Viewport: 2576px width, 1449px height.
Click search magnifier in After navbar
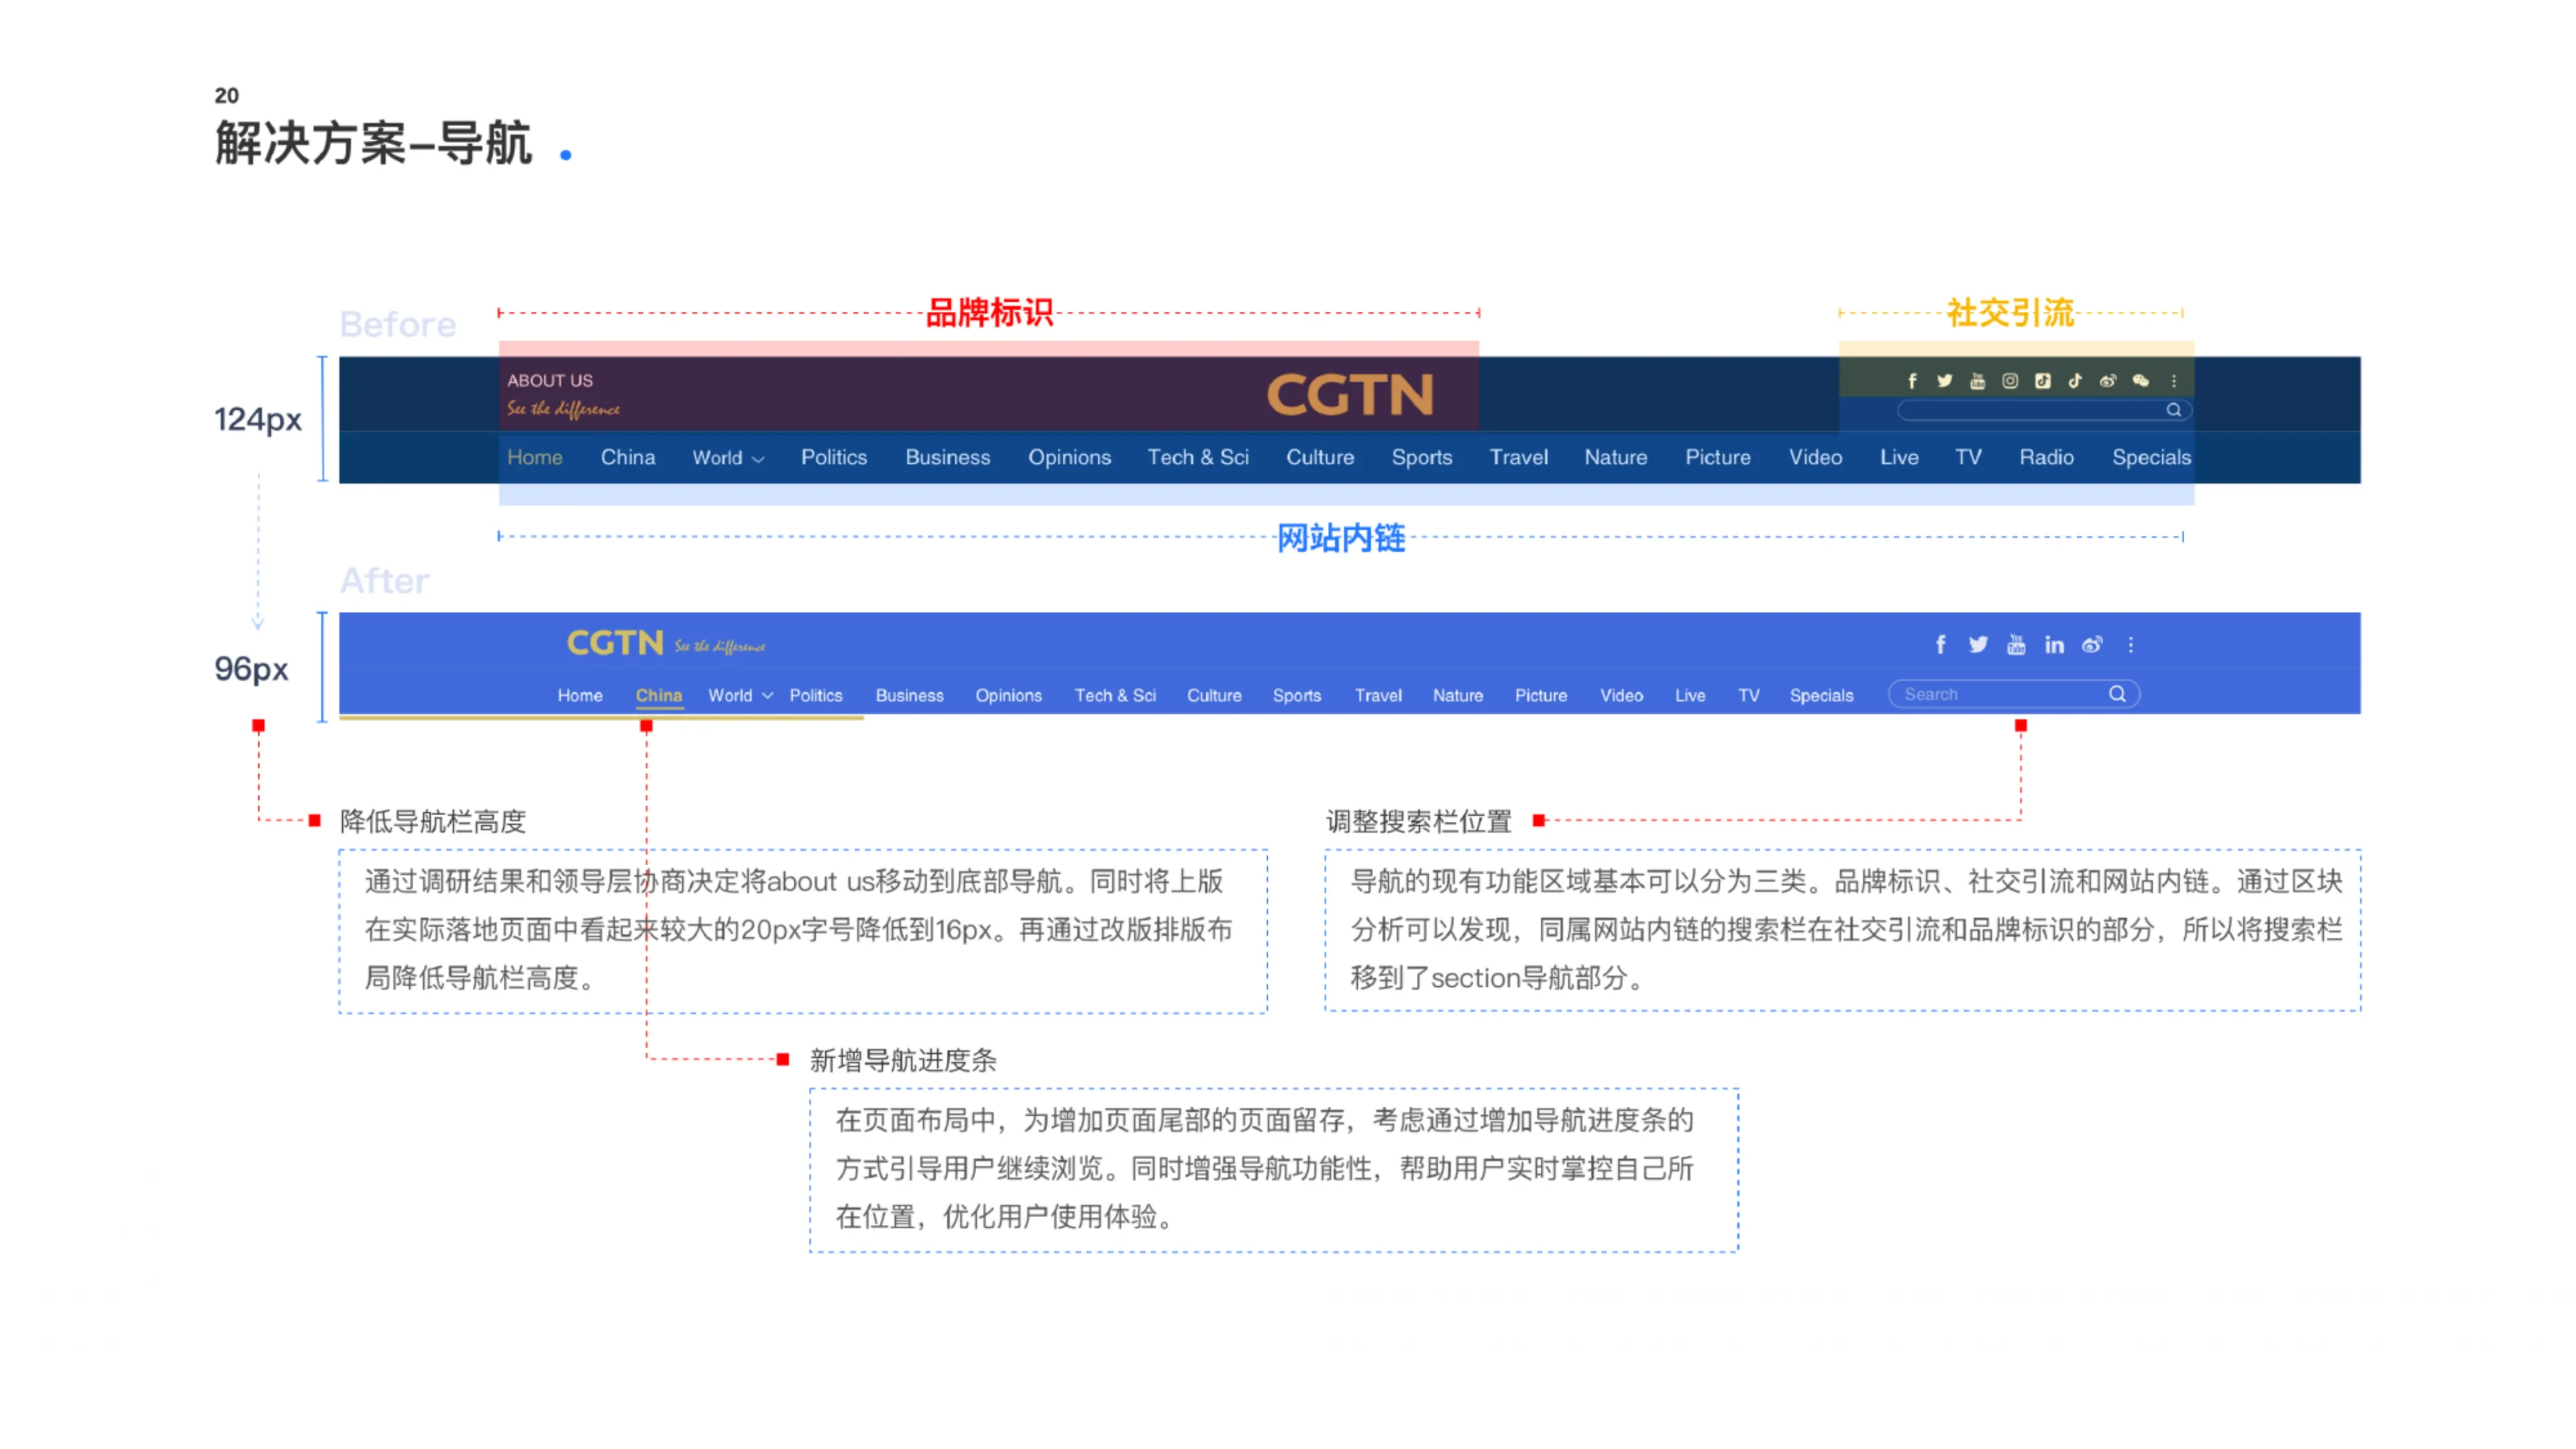(2117, 694)
